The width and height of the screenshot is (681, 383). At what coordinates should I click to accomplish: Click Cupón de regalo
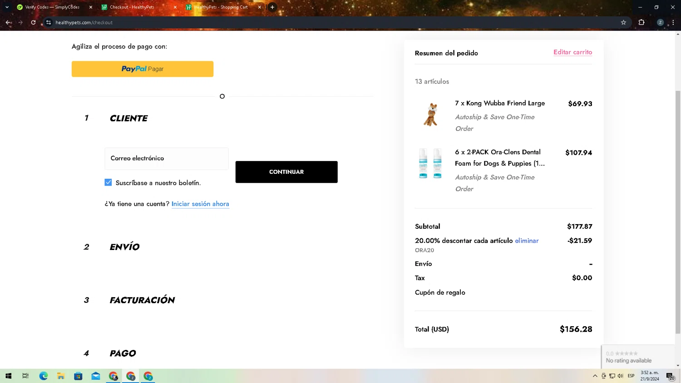point(440,292)
